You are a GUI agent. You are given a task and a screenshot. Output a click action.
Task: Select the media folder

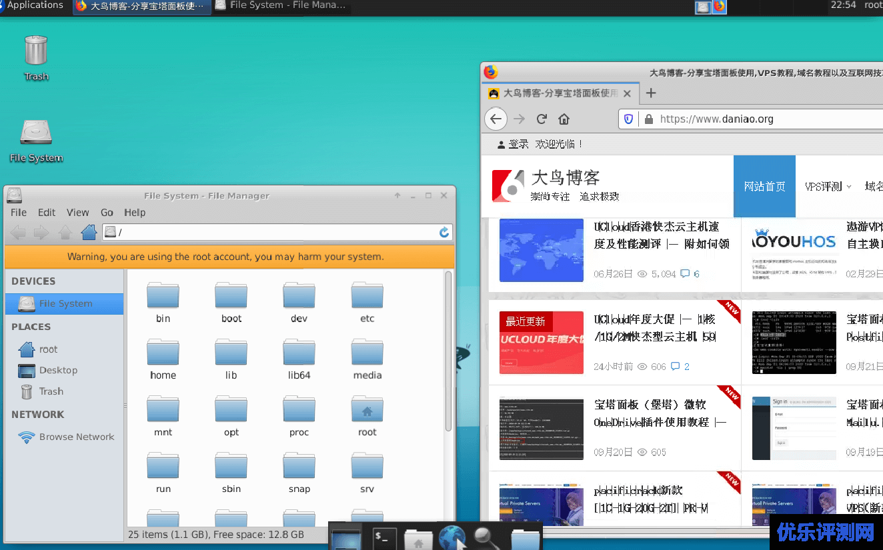367,359
